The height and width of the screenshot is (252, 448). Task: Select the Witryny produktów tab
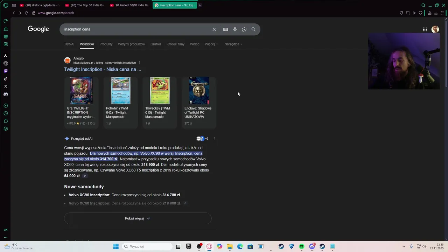pyautogui.click(x=131, y=44)
